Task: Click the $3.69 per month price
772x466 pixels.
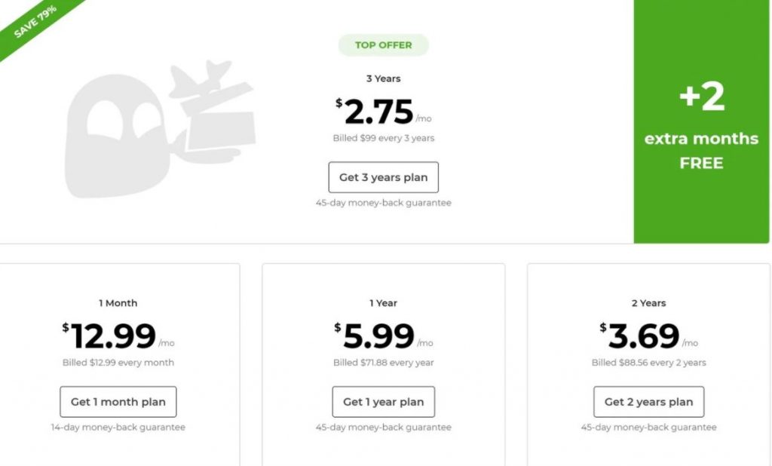Action: click(x=648, y=336)
